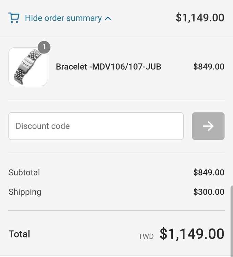
Task: Click the divider line above Discount code
Action: click(116, 99)
